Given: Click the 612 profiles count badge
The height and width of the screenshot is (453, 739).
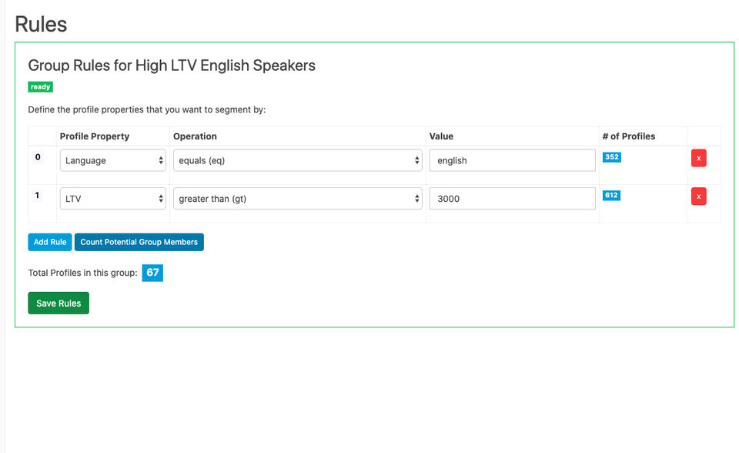Looking at the screenshot, I should pos(611,196).
